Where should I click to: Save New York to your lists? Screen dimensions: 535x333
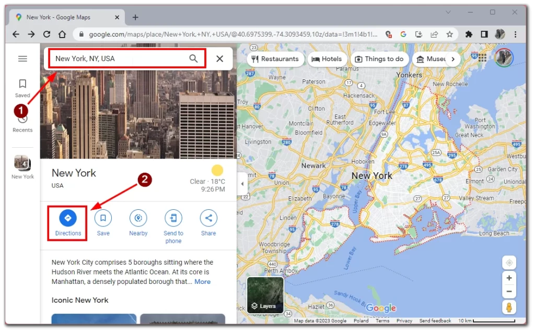tap(103, 223)
